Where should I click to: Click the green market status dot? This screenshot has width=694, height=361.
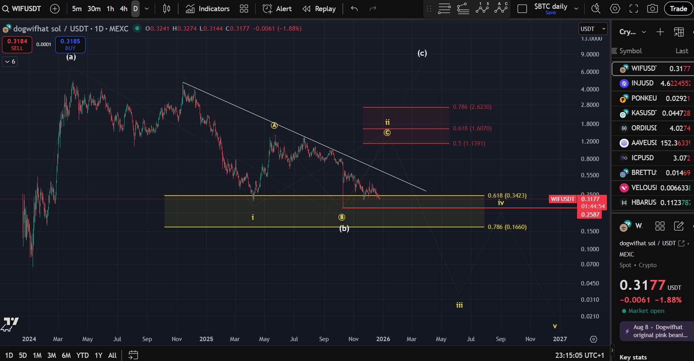(137, 28)
